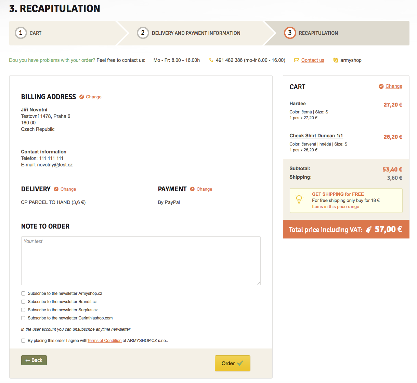This screenshot has width=417, height=383.
Task: Click the pencil icon beside Billing Address
Action: point(82,97)
